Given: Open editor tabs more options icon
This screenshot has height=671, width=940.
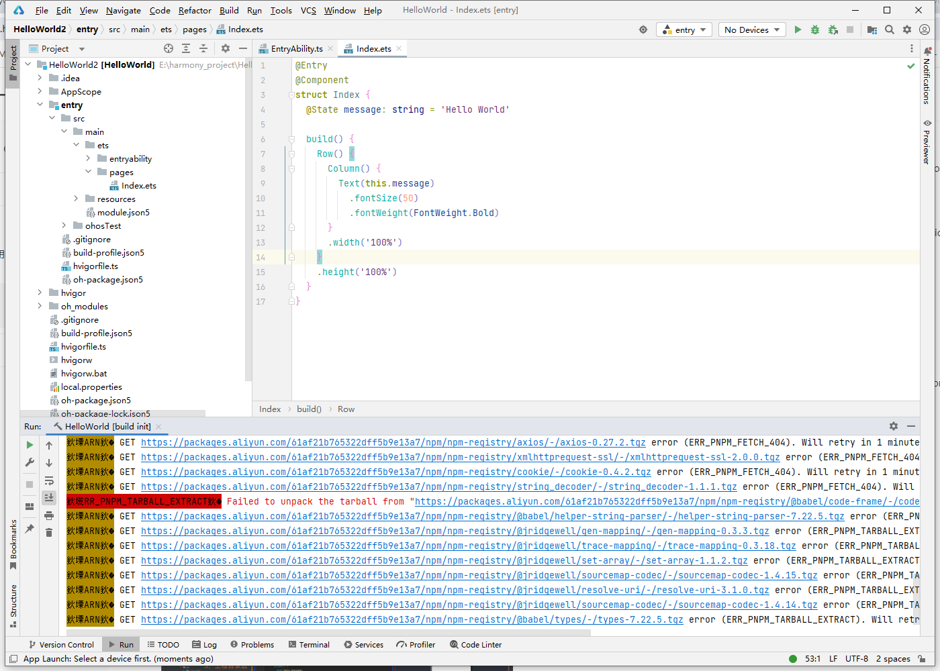Looking at the screenshot, I should [912, 48].
